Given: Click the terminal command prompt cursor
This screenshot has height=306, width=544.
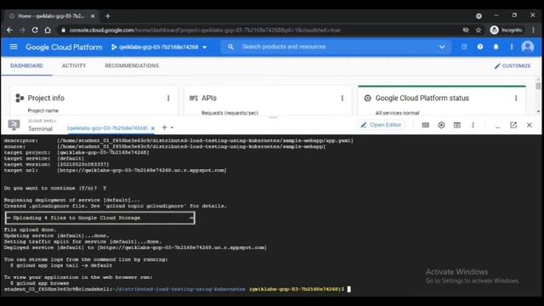Looking at the screenshot, I should coord(349,289).
